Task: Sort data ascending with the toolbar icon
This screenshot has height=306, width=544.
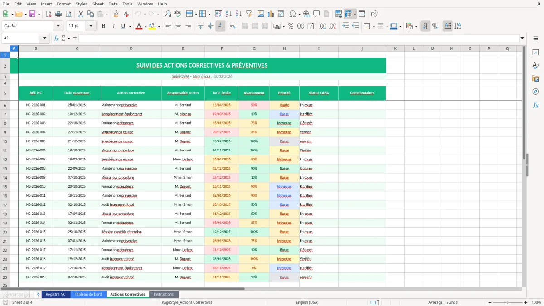Action: tap(228, 14)
